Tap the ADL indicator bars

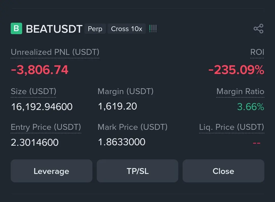point(153,29)
